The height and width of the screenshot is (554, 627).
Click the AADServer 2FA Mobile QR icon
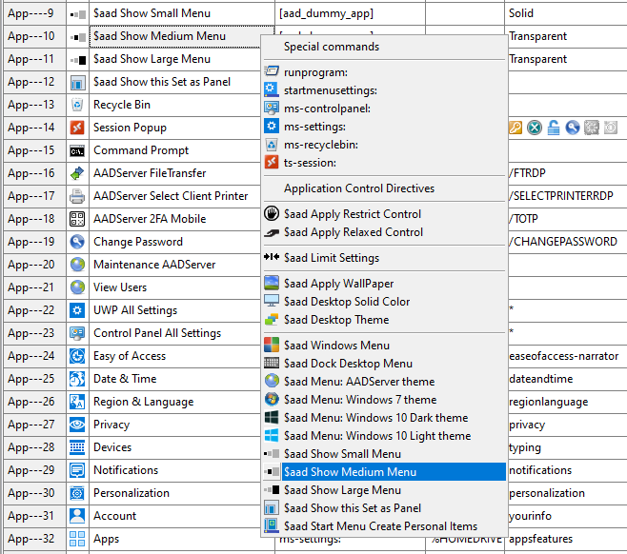pos(77,219)
